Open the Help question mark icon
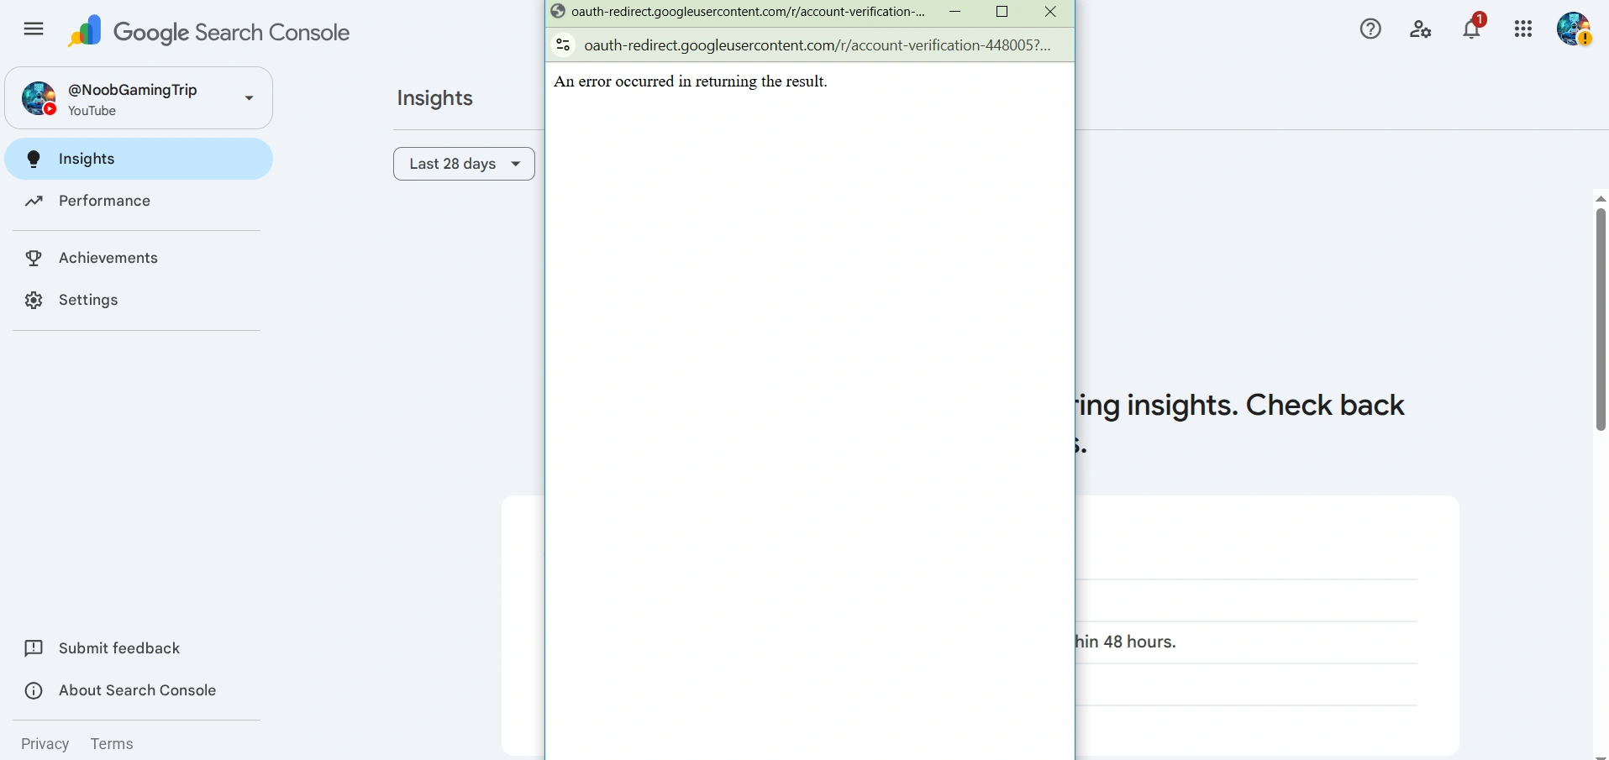Viewport: 1609px width, 760px height. click(x=1370, y=29)
